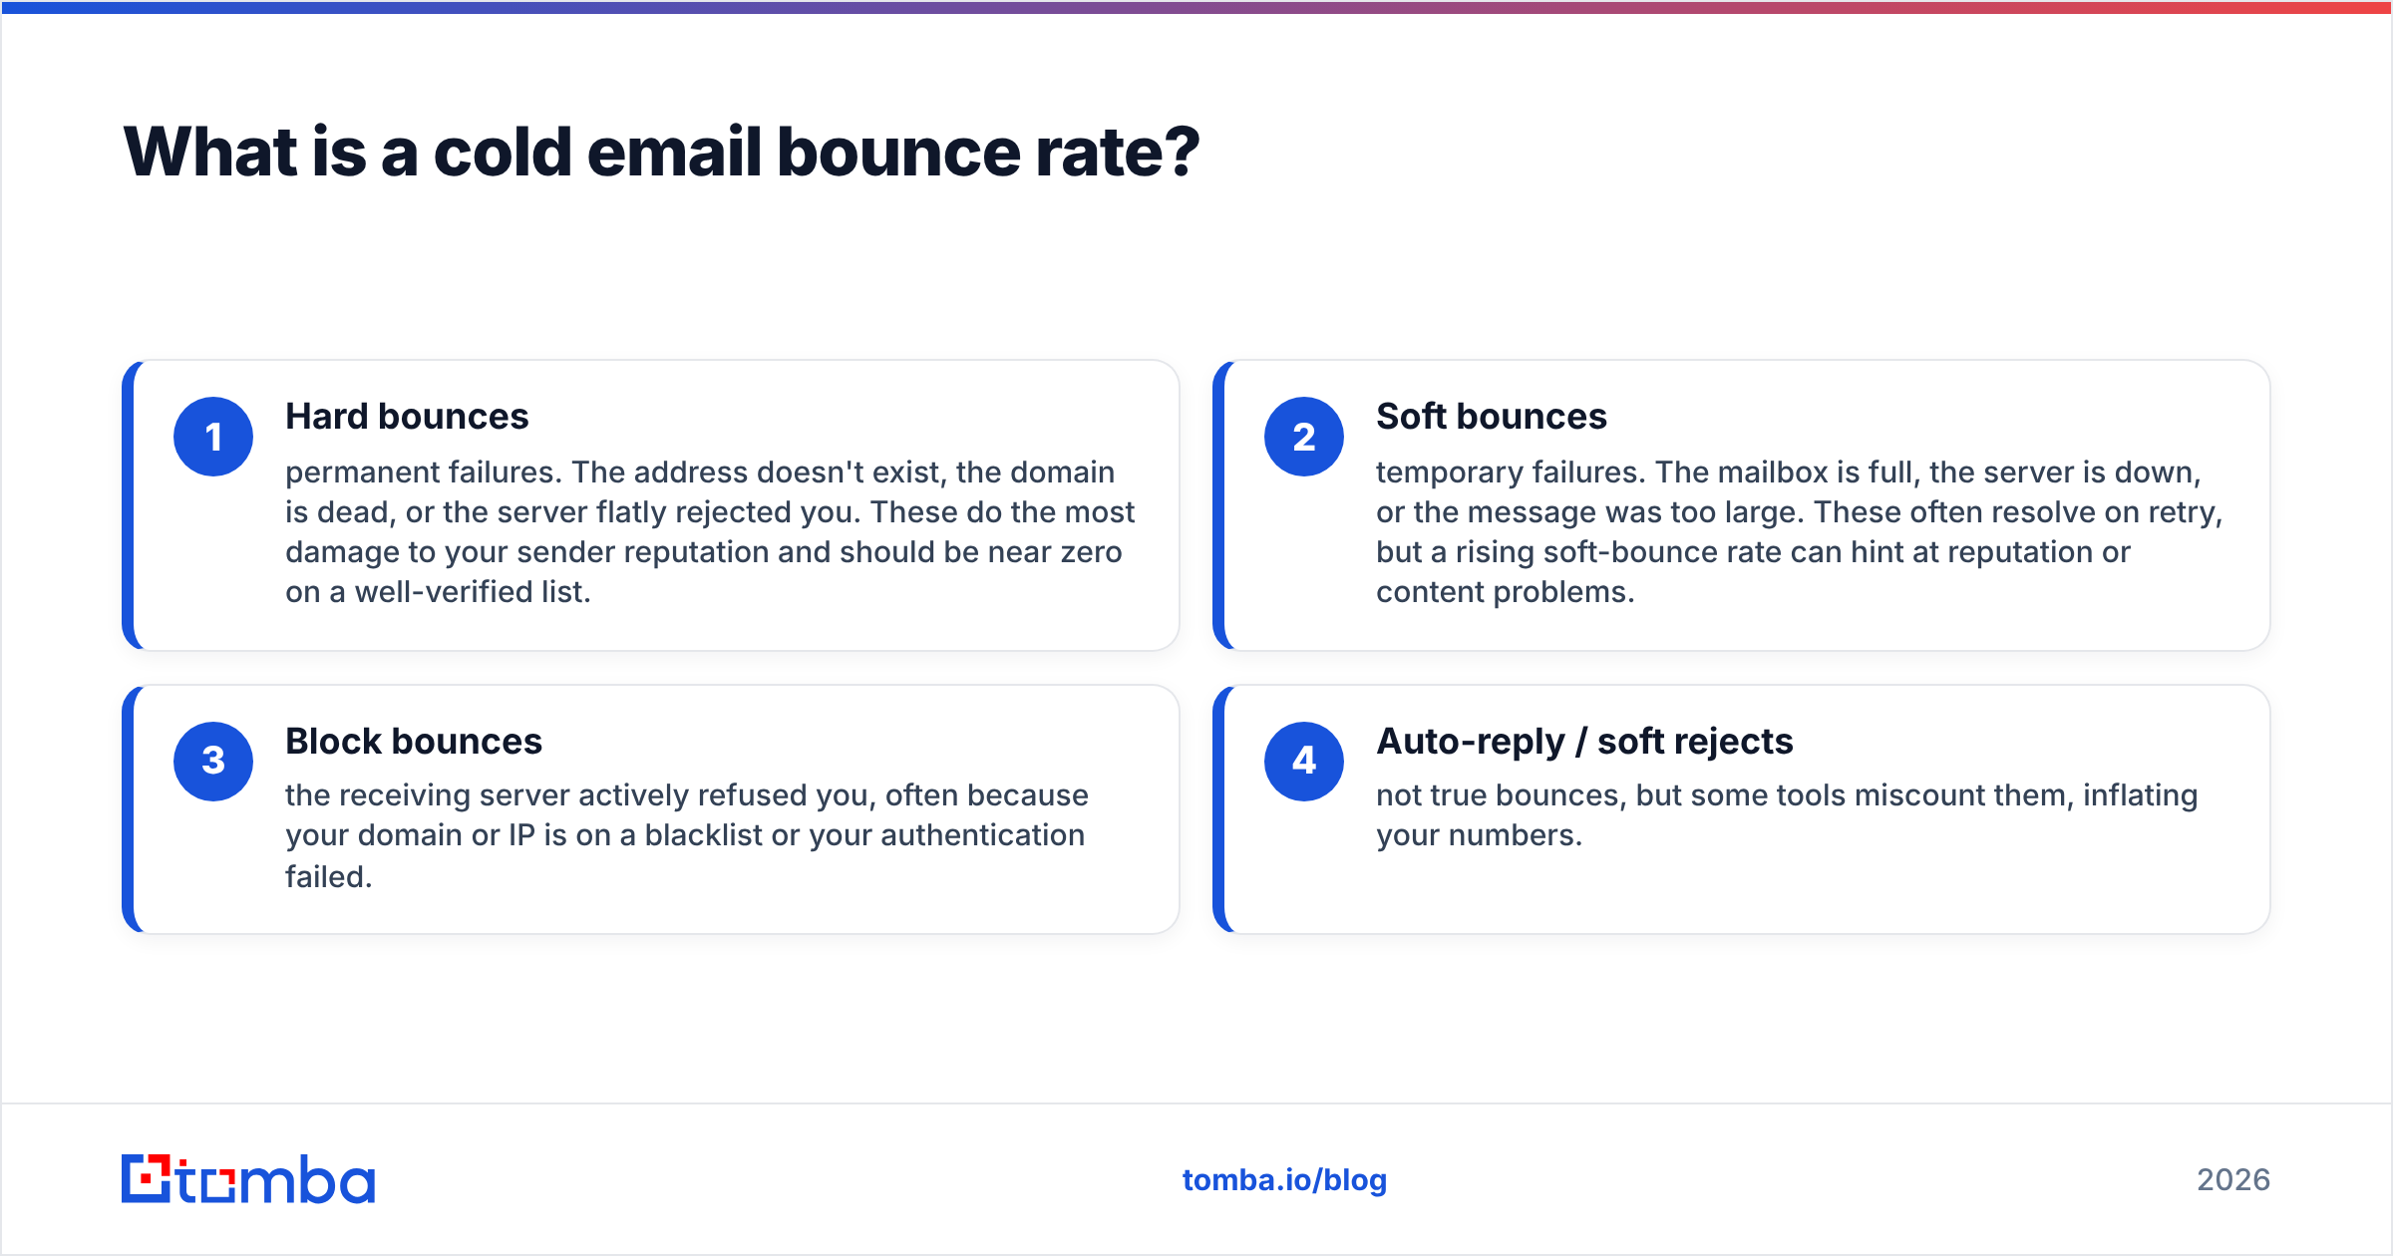This screenshot has width=2393, height=1256.
Task: Select the 'Block bounces' heading
Action: [414, 742]
